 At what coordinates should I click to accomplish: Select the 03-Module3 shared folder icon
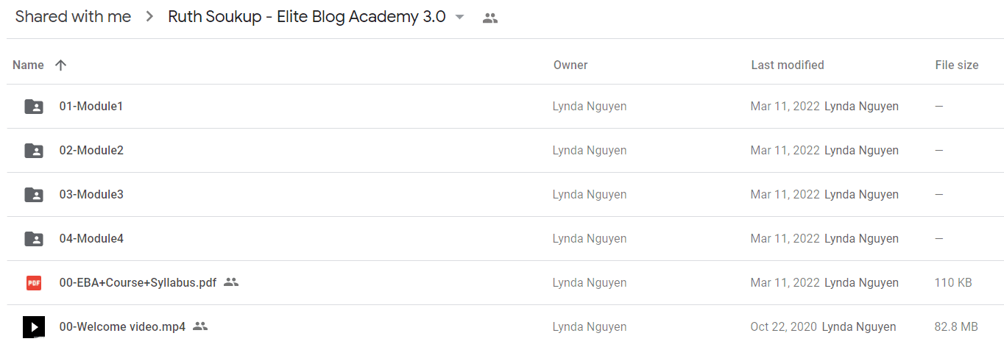point(34,195)
